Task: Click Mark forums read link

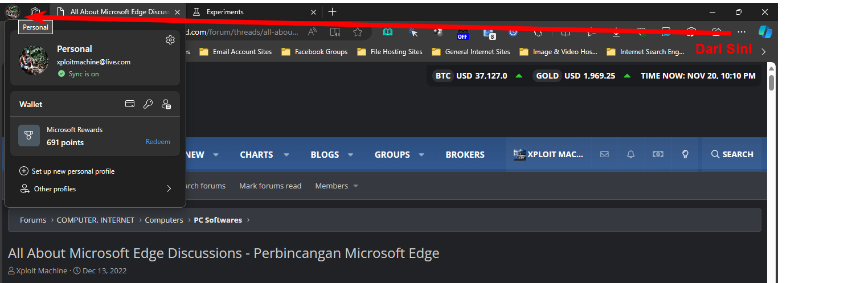Action: click(271, 186)
